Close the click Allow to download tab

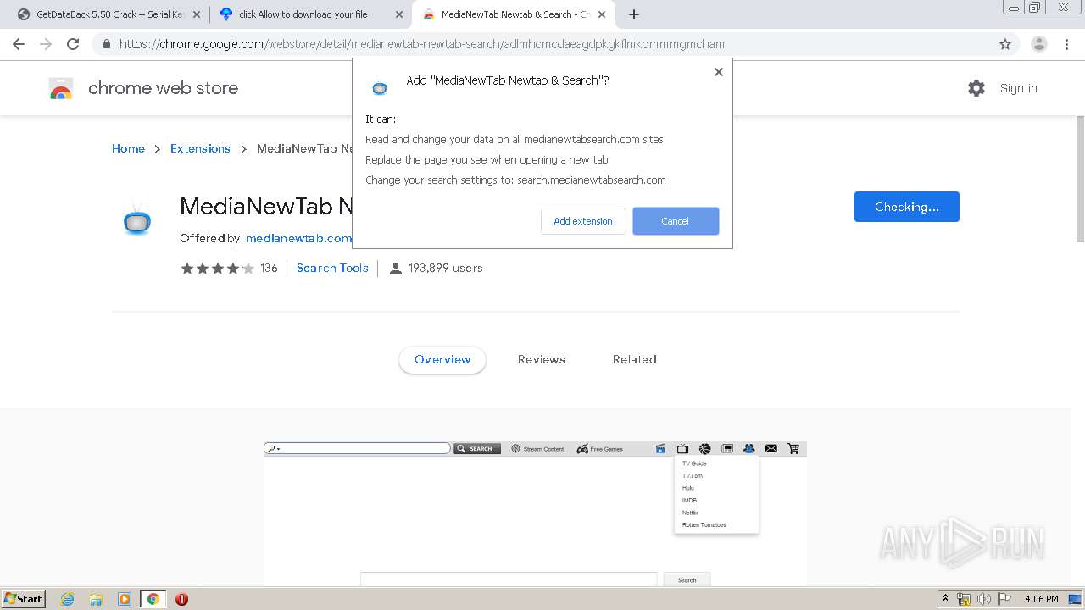tap(399, 14)
